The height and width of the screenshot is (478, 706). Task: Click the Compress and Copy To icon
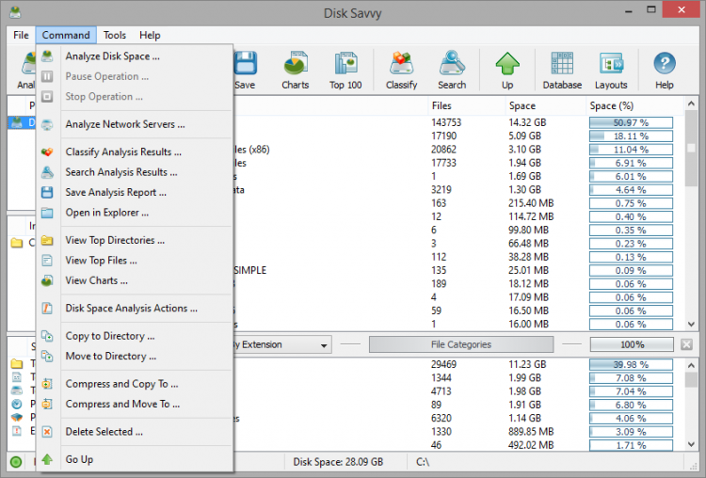pos(47,384)
